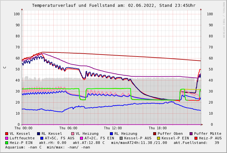This screenshot has width=227, height=153.
Task: Click the dark blue RL Kessel swatch
Action: 38,134
